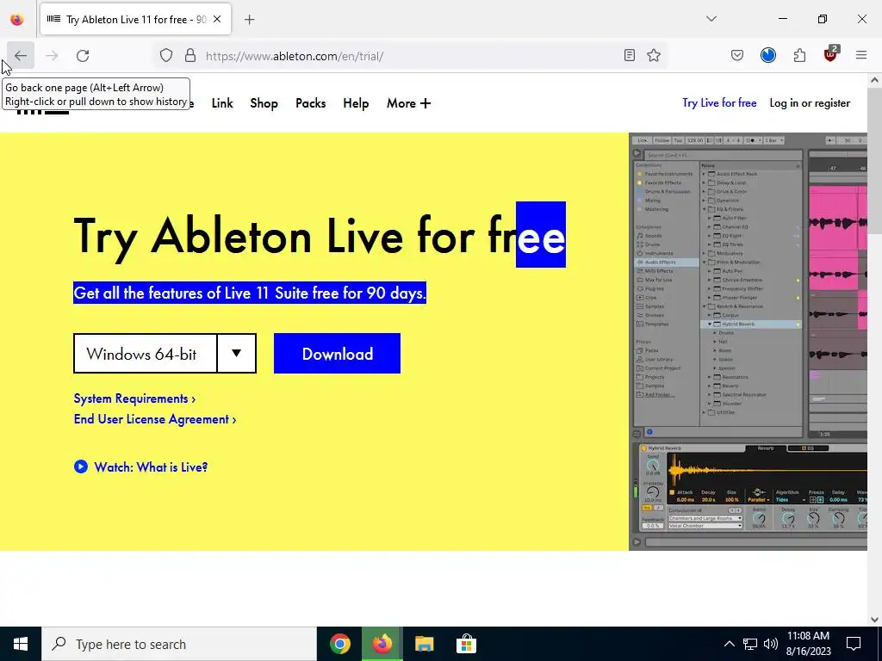Open the clock showing 11:08 AM

coord(808,644)
